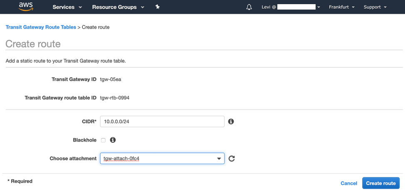Expand the Services menu

tap(67, 7)
